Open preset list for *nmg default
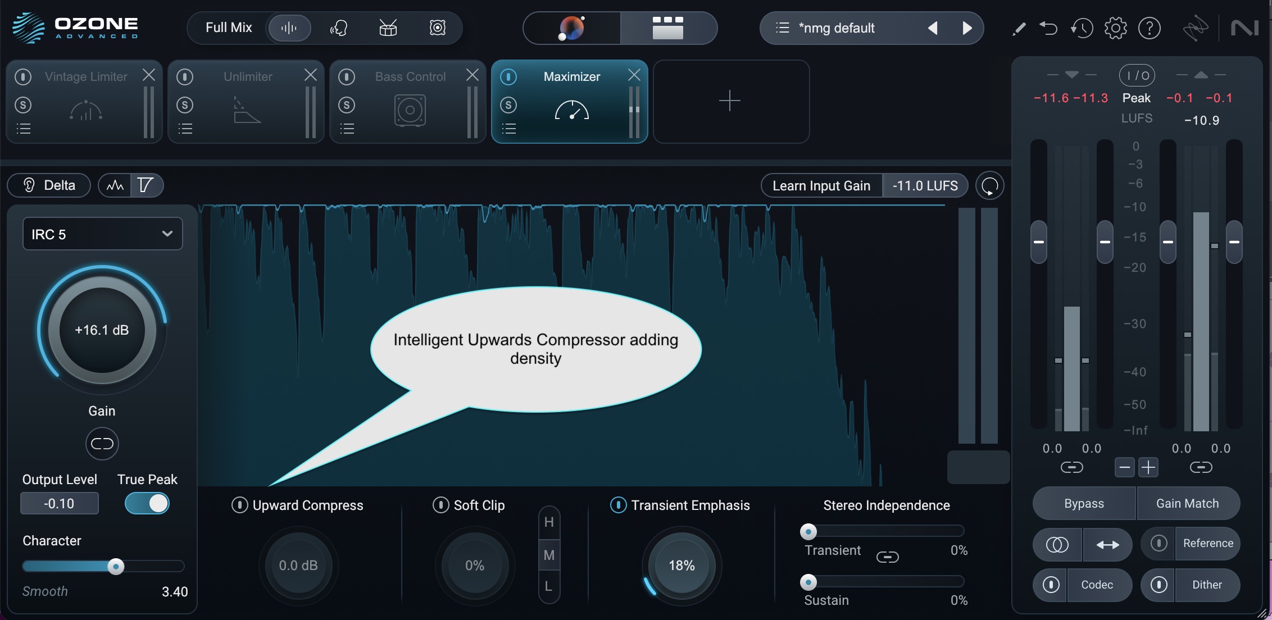Screen dimensions: 1272x620 pos(782,28)
